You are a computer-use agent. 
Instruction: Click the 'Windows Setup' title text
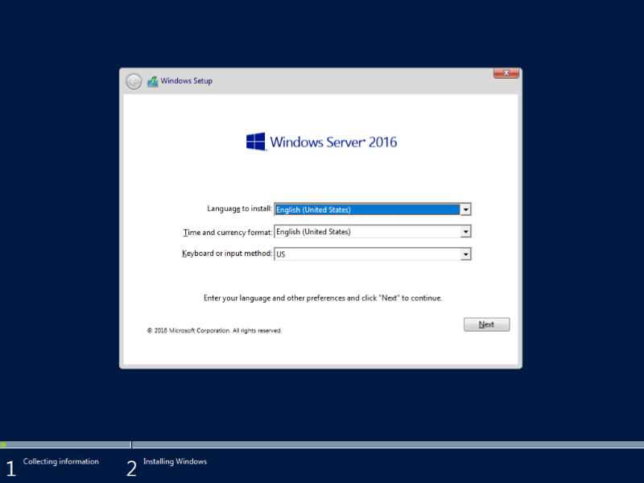(x=187, y=81)
